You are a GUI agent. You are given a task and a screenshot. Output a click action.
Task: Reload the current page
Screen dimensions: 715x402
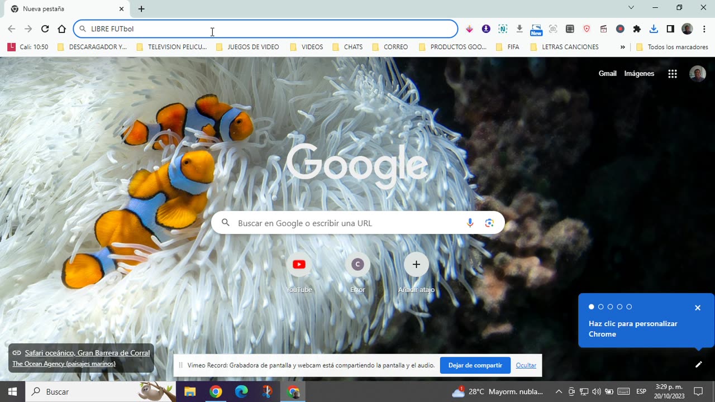[45, 29]
